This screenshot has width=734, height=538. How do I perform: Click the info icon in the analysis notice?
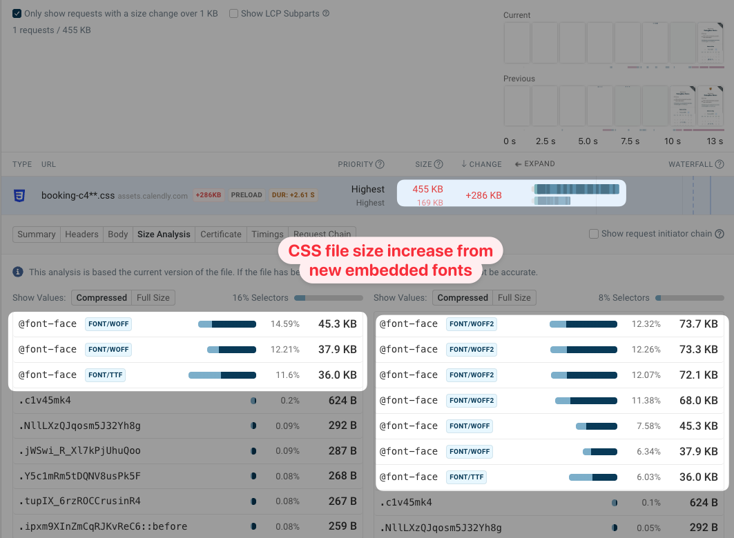[x=15, y=272]
